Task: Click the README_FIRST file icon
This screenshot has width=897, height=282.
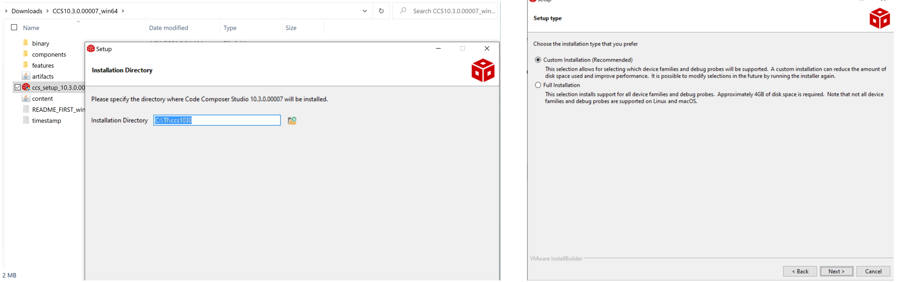Action: tap(26, 109)
